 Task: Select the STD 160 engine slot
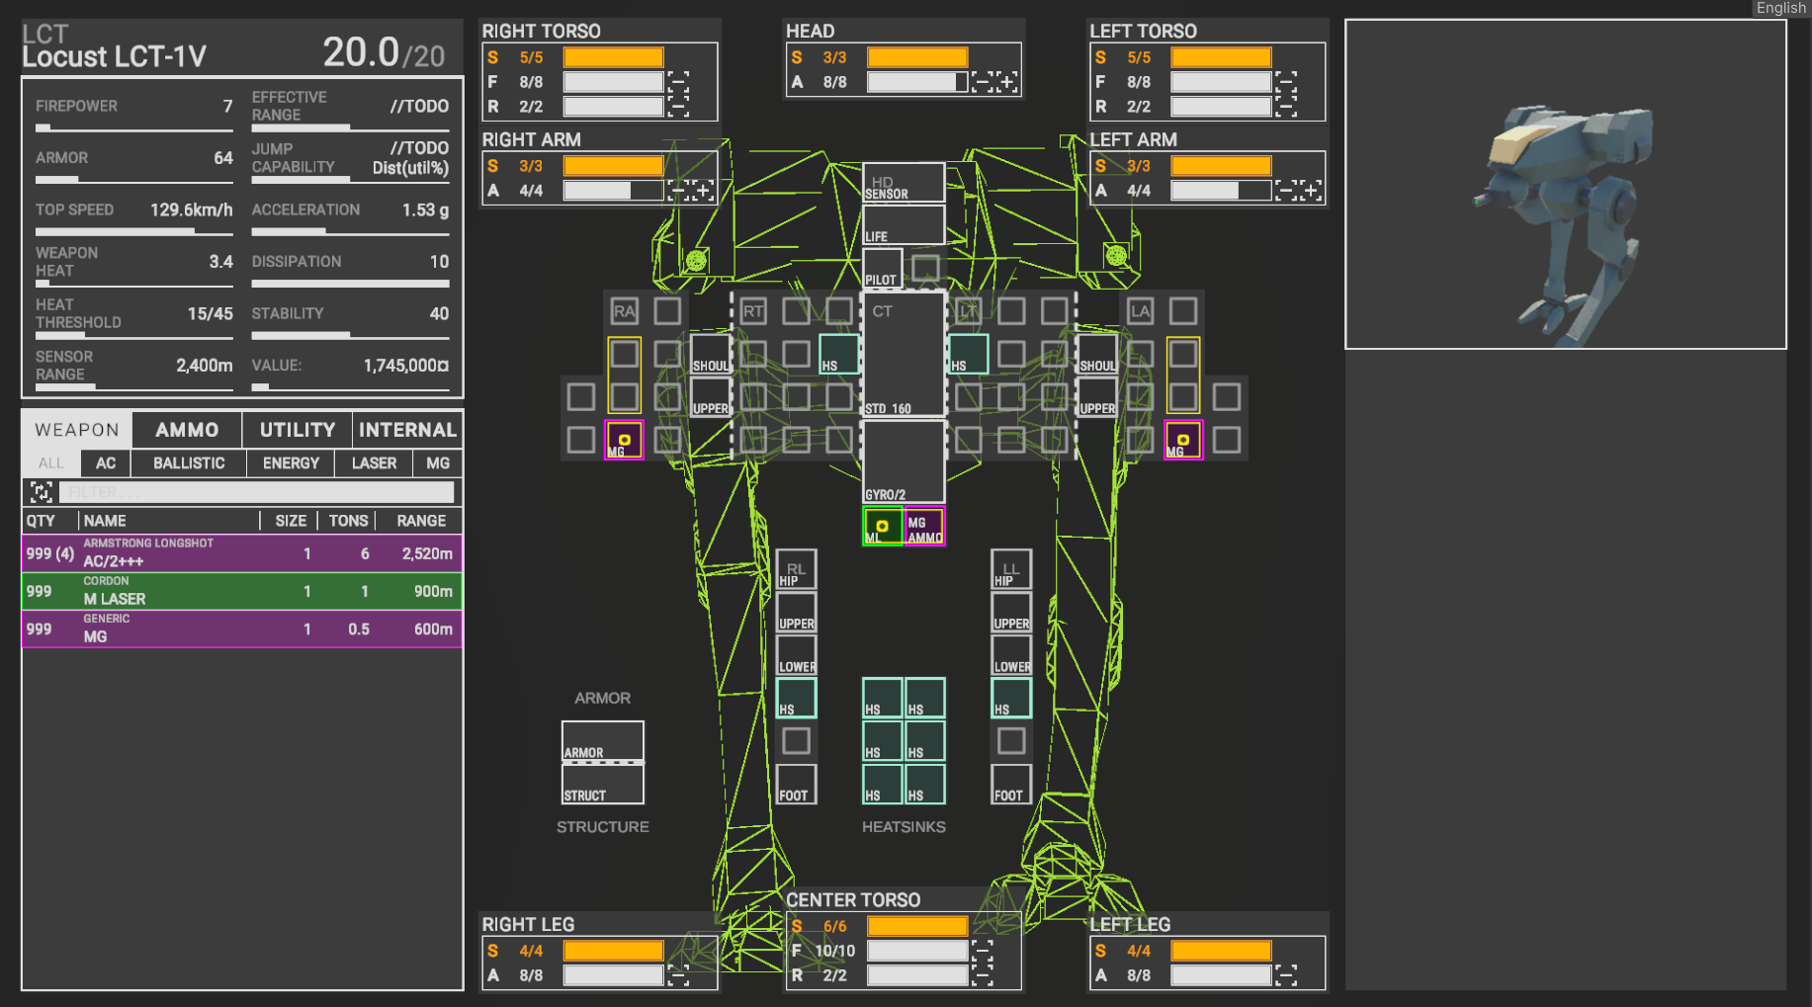tap(904, 354)
